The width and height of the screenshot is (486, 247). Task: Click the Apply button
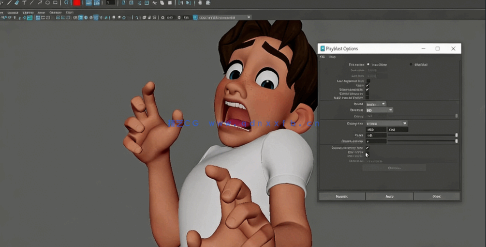click(389, 196)
